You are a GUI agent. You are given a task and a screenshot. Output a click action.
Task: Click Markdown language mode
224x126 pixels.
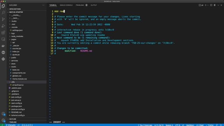click(190, 125)
